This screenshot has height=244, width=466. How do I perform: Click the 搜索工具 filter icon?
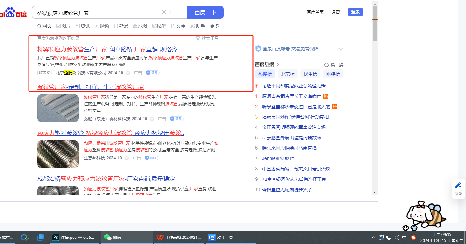tap(198, 38)
